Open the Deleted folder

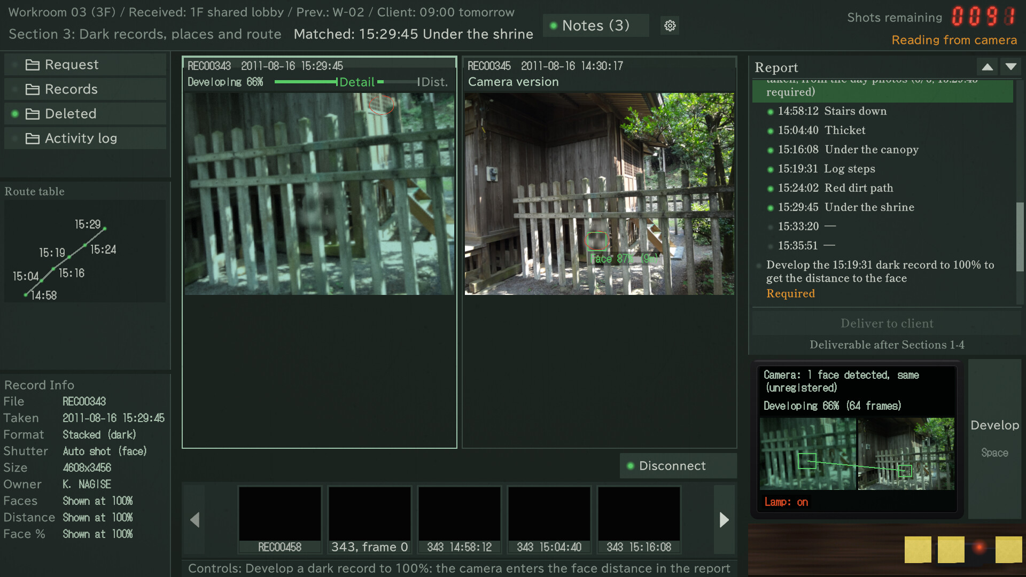[x=85, y=114]
